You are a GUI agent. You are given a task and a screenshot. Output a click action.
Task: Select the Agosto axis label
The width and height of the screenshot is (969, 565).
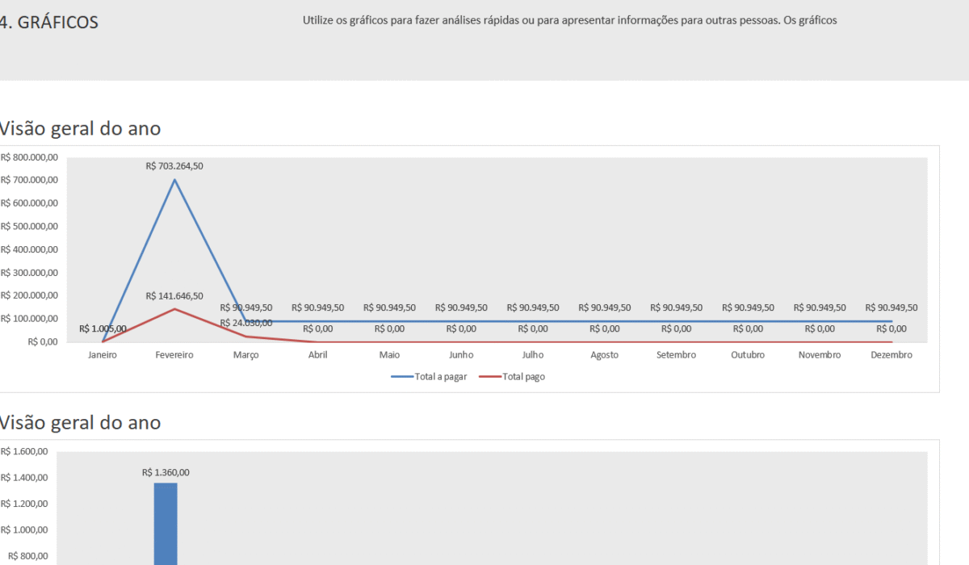pos(604,355)
